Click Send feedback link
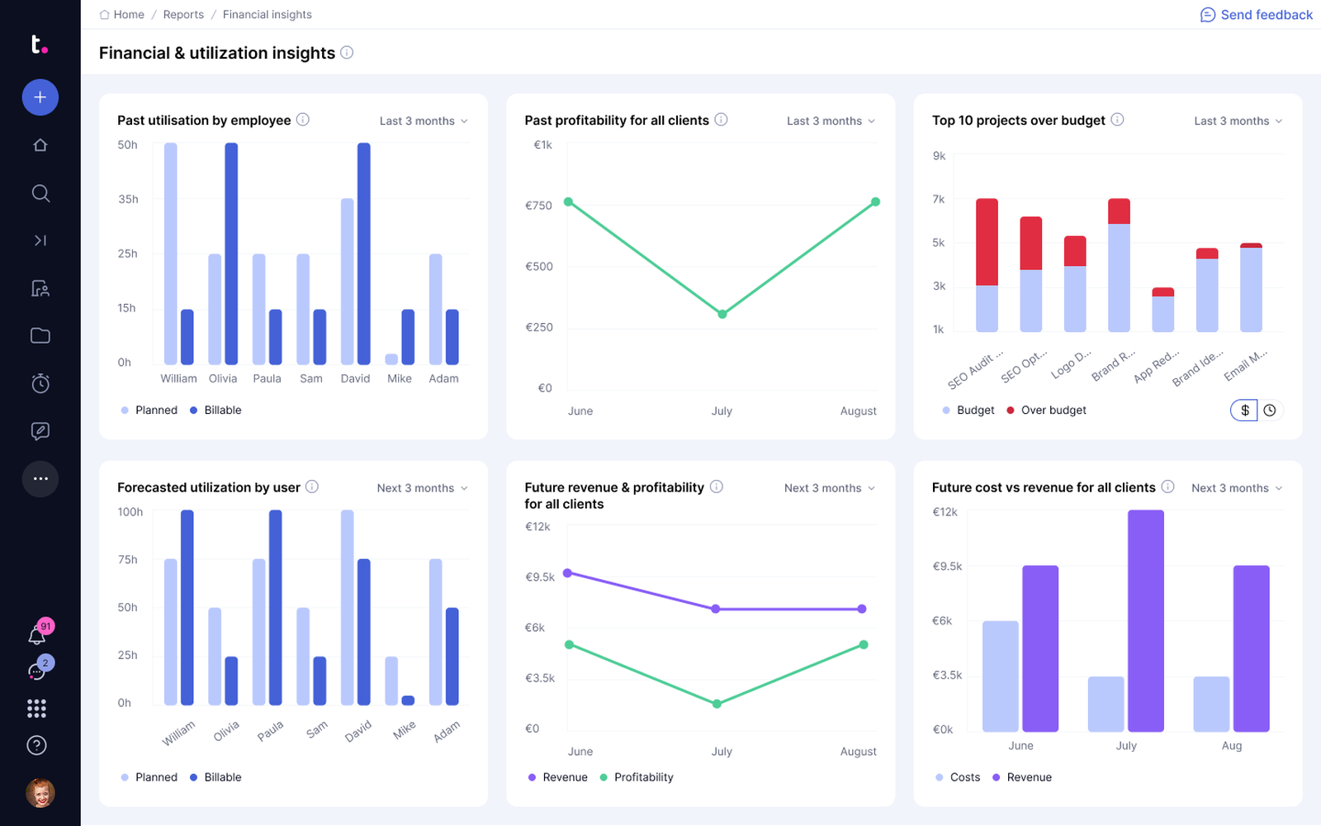Image resolution: width=1321 pixels, height=826 pixels. point(1256,15)
